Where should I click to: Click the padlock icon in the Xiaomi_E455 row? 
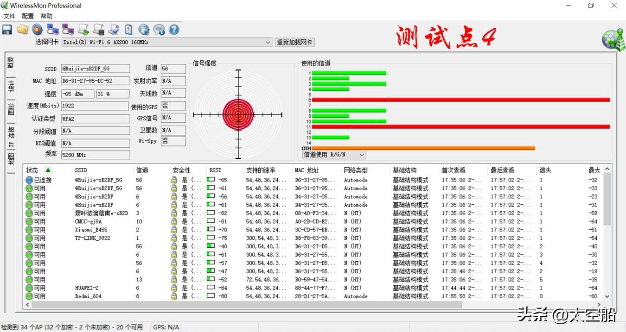pyautogui.click(x=174, y=230)
